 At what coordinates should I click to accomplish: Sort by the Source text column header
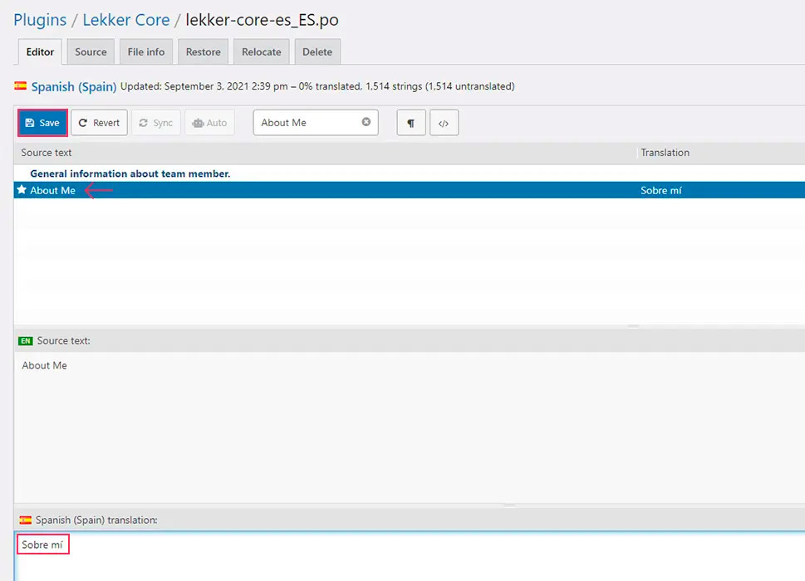pyautogui.click(x=47, y=153)
